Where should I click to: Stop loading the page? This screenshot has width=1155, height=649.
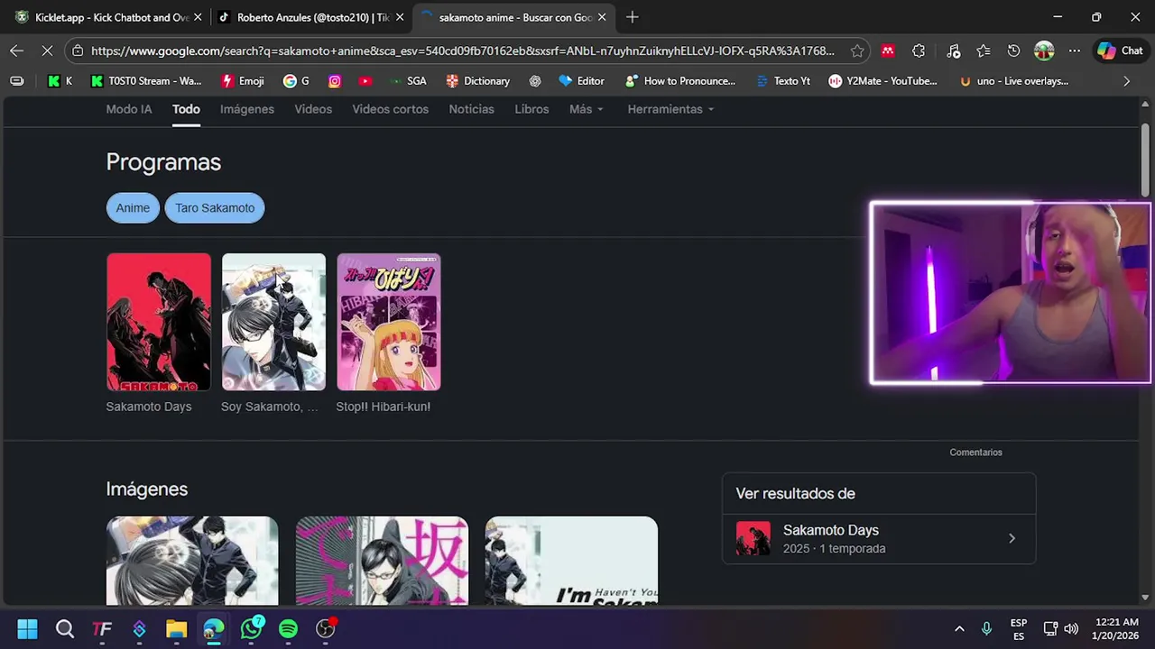pos(47,51)
